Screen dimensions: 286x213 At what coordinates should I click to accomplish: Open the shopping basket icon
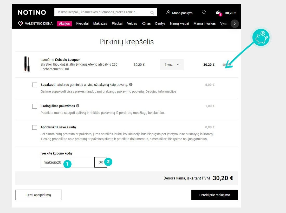click(x=218, y=12)
